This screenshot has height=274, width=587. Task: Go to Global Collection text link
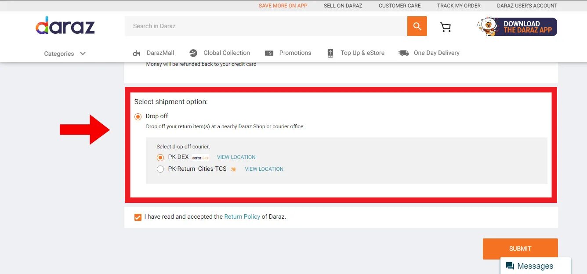(227, 53)
